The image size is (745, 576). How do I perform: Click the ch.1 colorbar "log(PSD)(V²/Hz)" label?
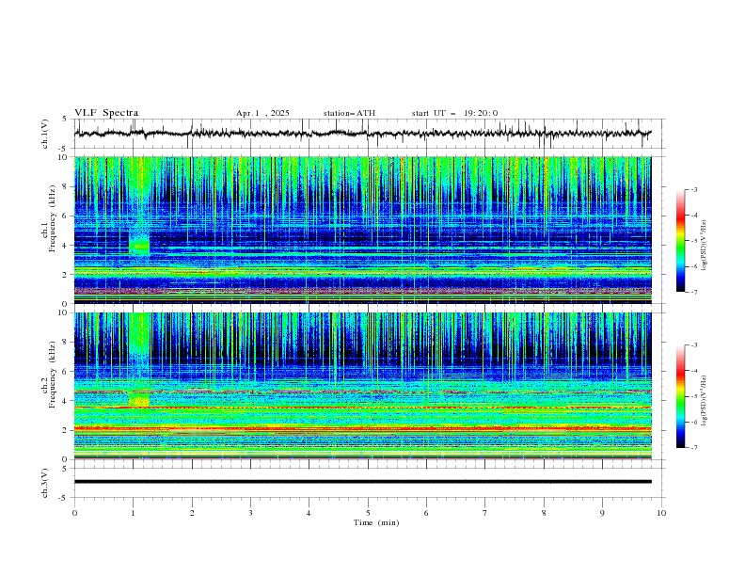[x=705, y=246]
